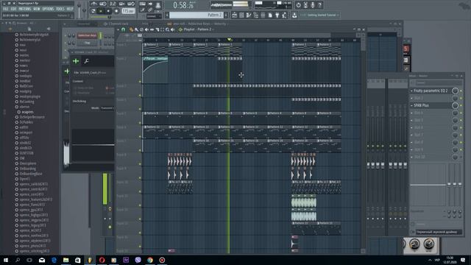Open the VIEW menu
The height and width of the screenshot is (265, 471).
click(37, 9)
